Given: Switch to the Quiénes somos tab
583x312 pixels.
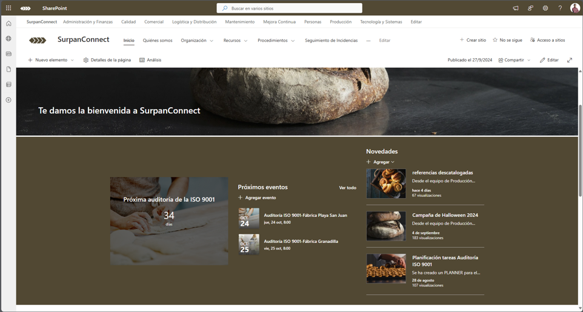Looking at the screenshot, I should coord(158,41).
